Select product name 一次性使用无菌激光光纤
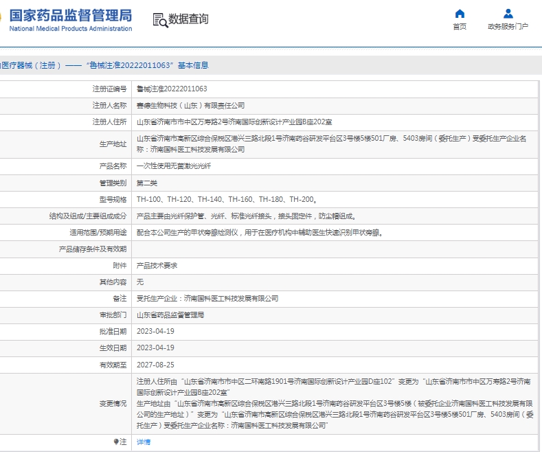Screen dimensions: 542x456 point(174,166)
